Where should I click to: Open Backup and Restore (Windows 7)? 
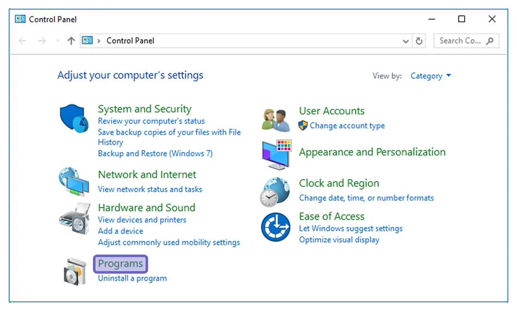155,153
